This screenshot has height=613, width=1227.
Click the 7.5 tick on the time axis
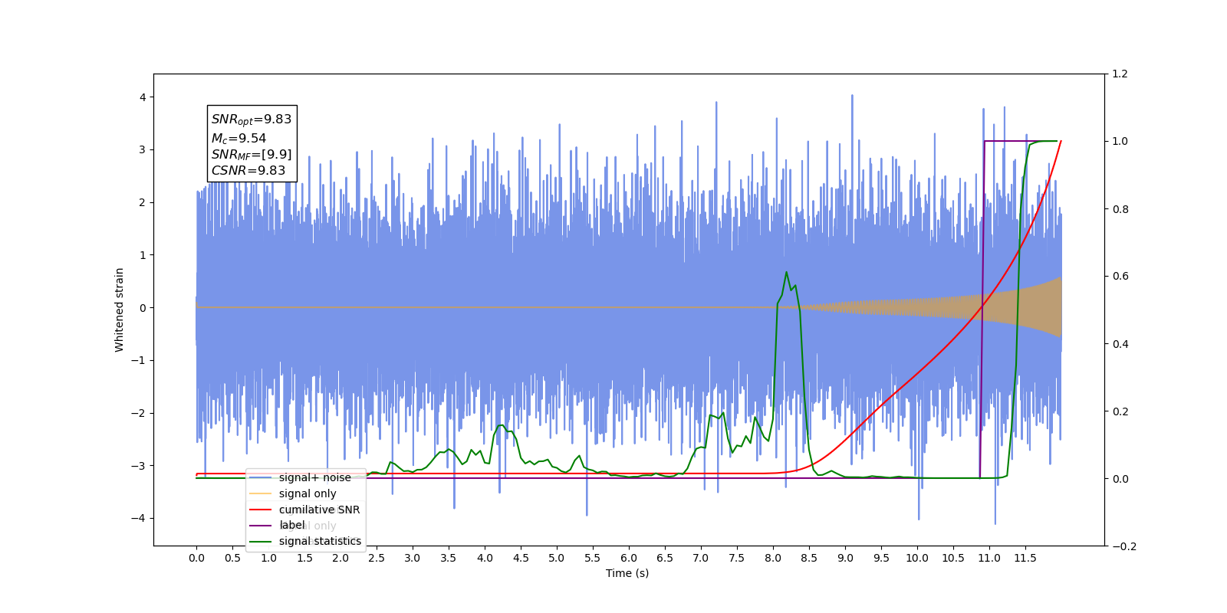[x=737, y=558]
